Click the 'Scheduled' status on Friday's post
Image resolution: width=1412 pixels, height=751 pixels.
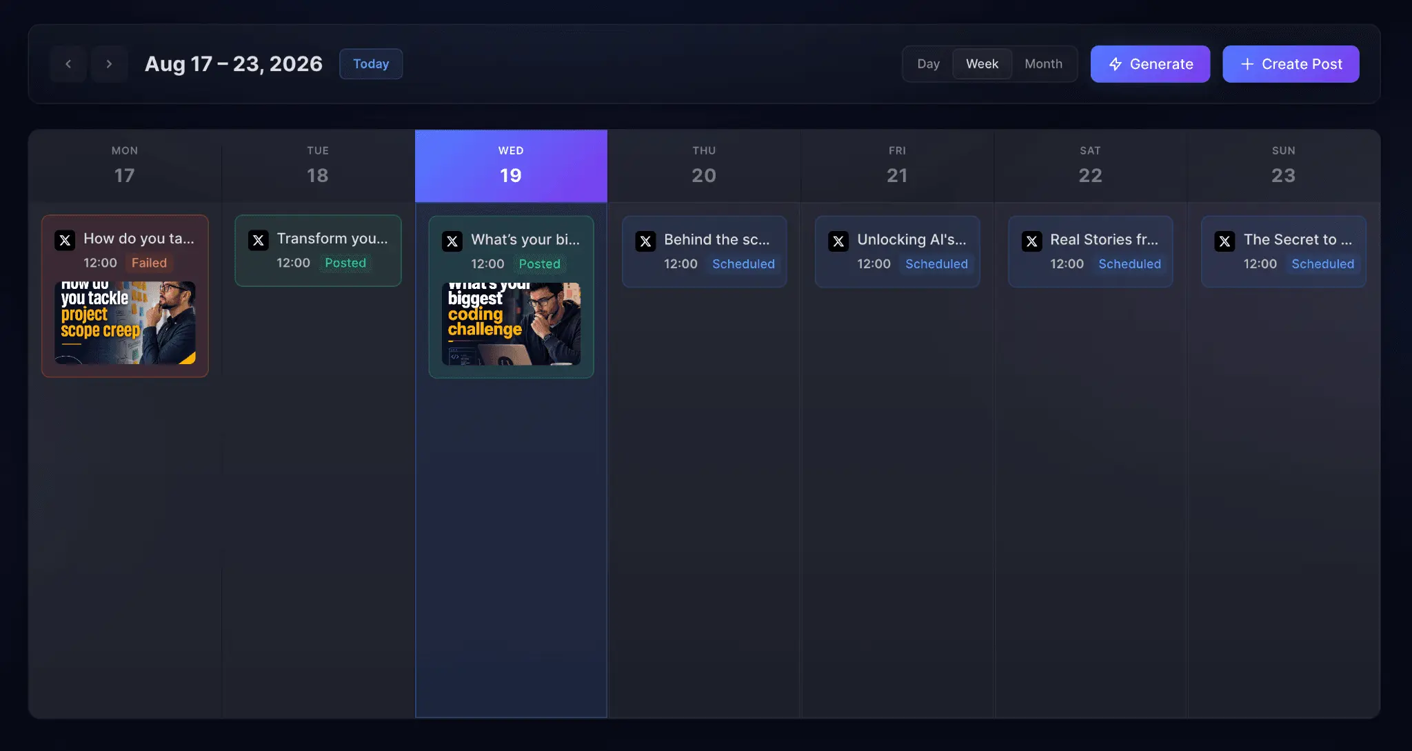pyautogui.click(x=936, y=264)
